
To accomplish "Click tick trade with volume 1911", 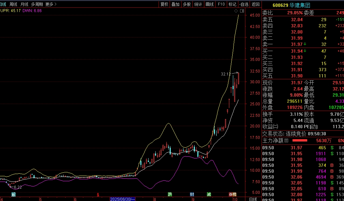I will coord(321,154).
